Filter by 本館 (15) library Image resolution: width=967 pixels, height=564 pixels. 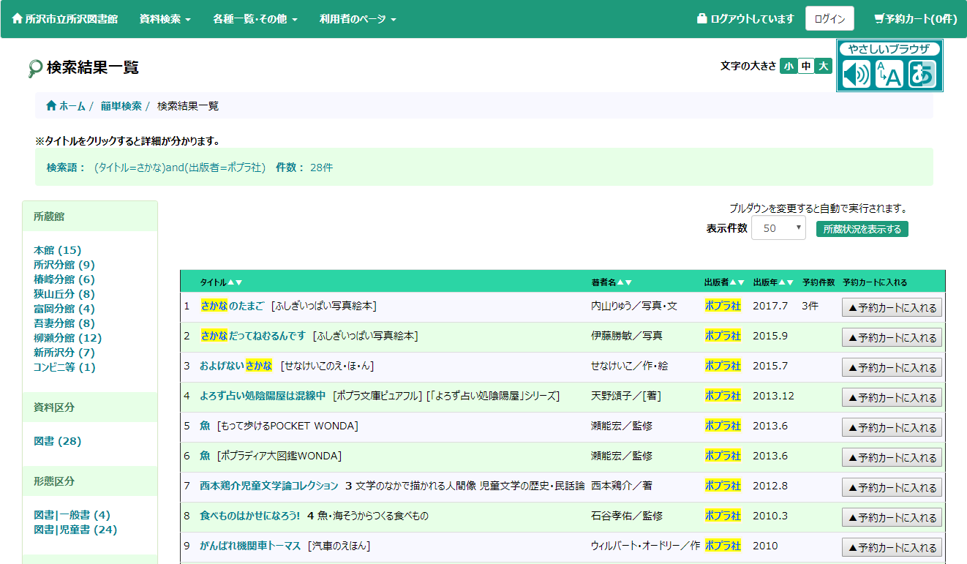click(57, 250)
